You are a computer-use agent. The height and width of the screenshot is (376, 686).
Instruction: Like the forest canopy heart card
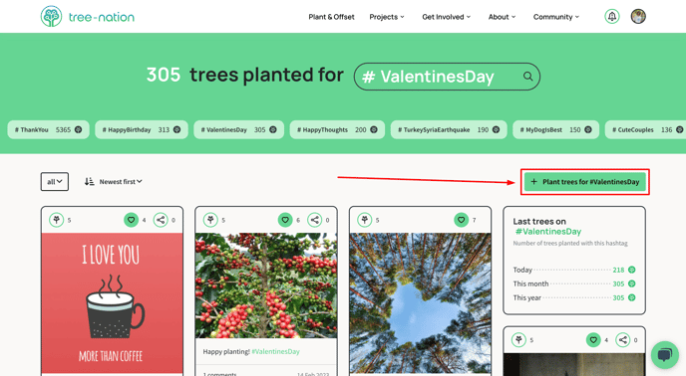point(461,220)
